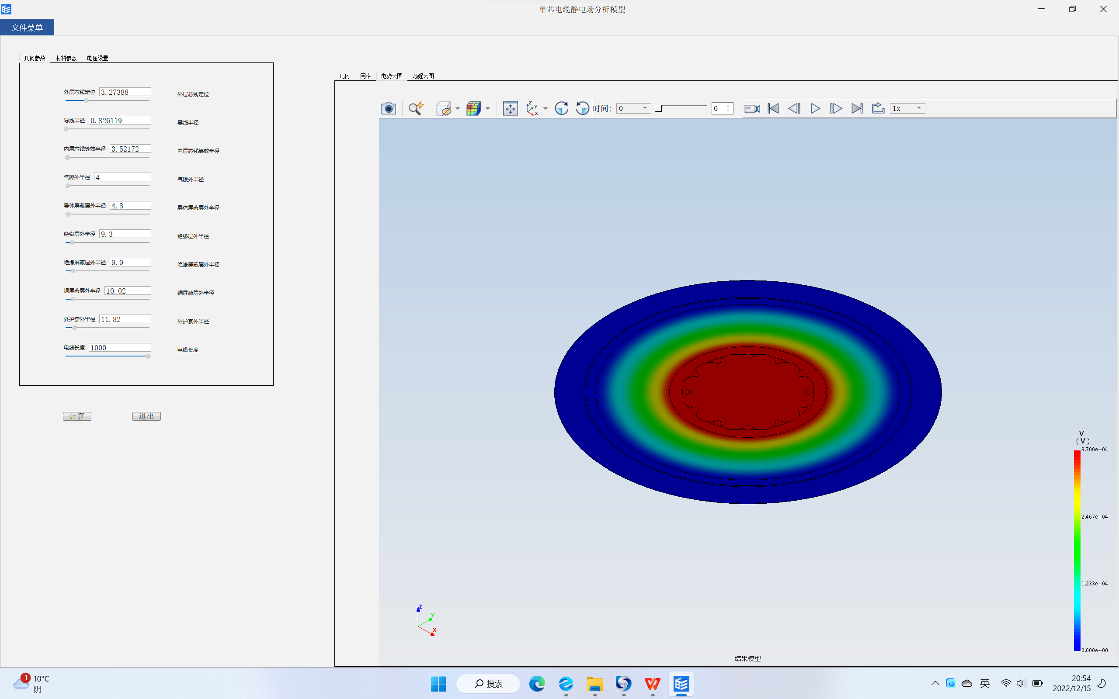This screenshot has height=699, width=1119.
Task: Click the colored cube render mode icon
Action: [x=473, y=108]
